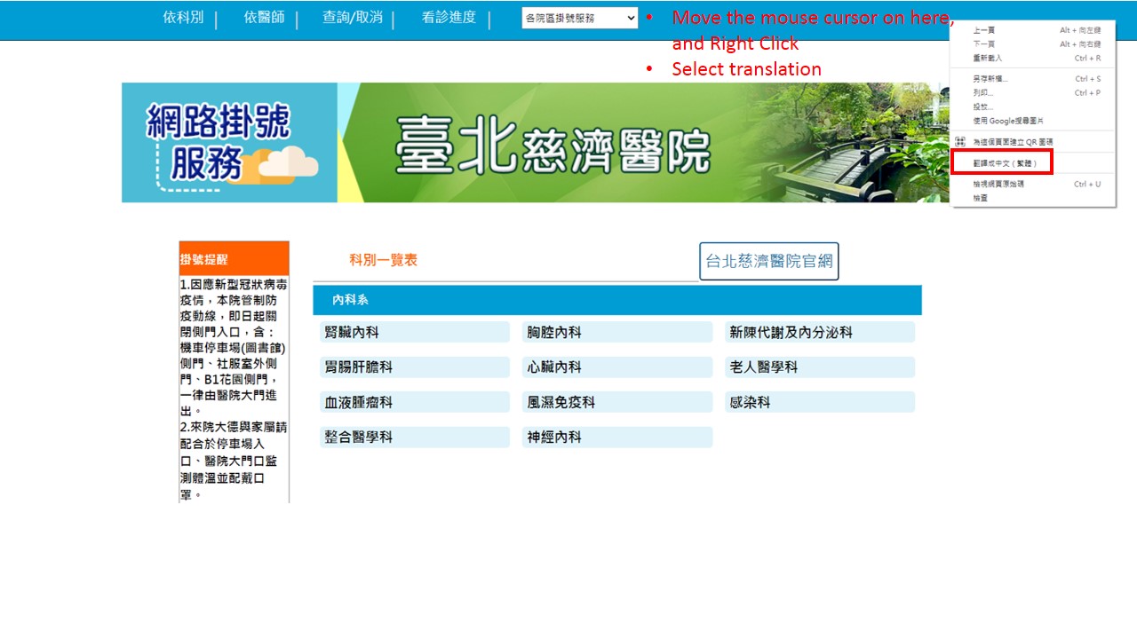The height and width of the screenshot is (639, 1137).
Task: Click the 掛號提醒 orange header
Action: [234, 258]
